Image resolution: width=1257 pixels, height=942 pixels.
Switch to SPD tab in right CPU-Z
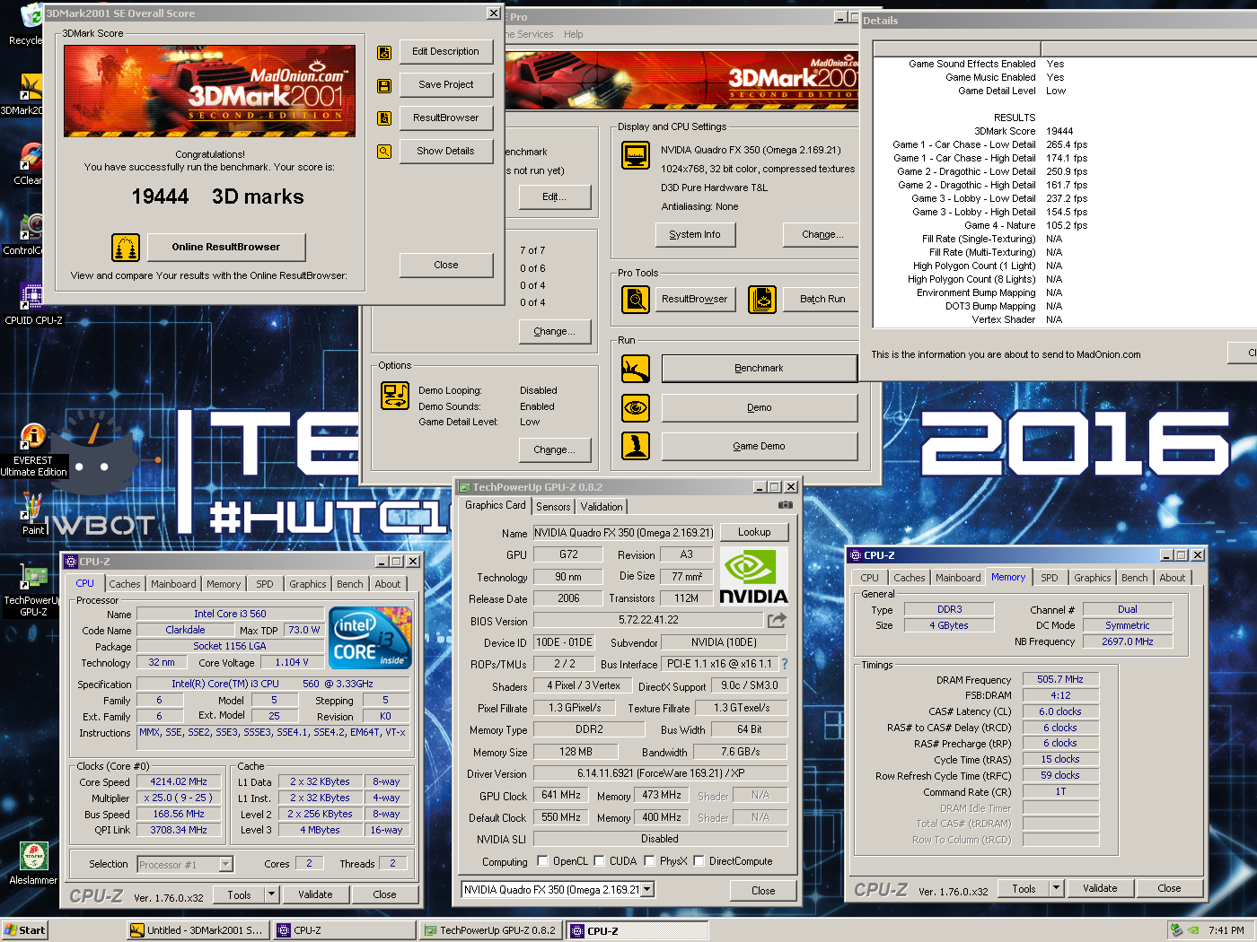point(1050,578)
